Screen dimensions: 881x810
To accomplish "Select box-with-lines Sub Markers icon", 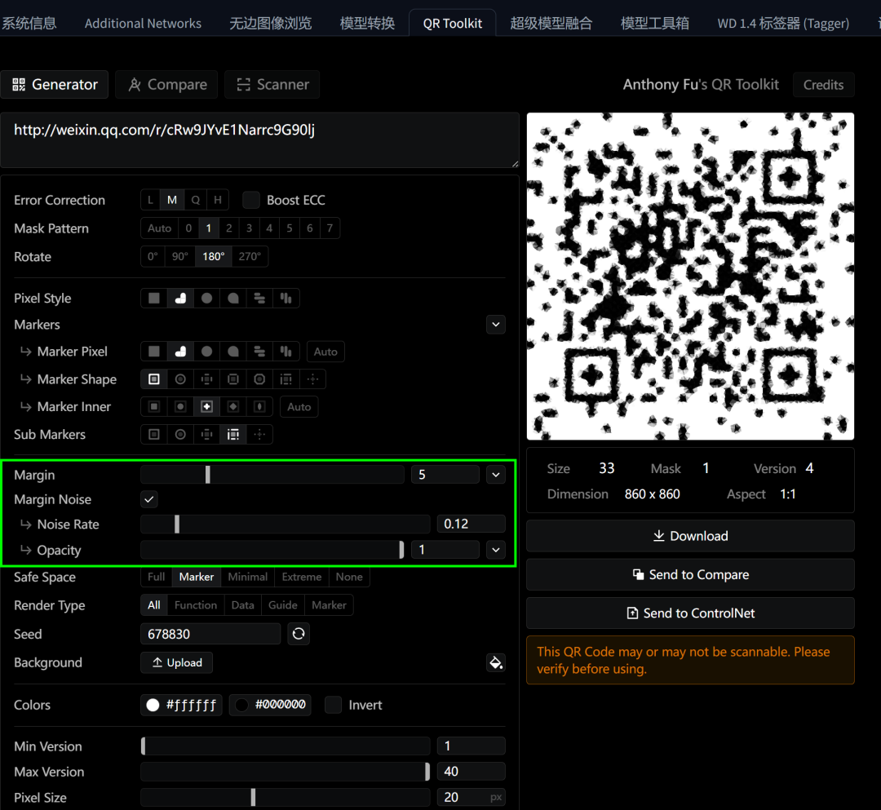I will [233, 434].
